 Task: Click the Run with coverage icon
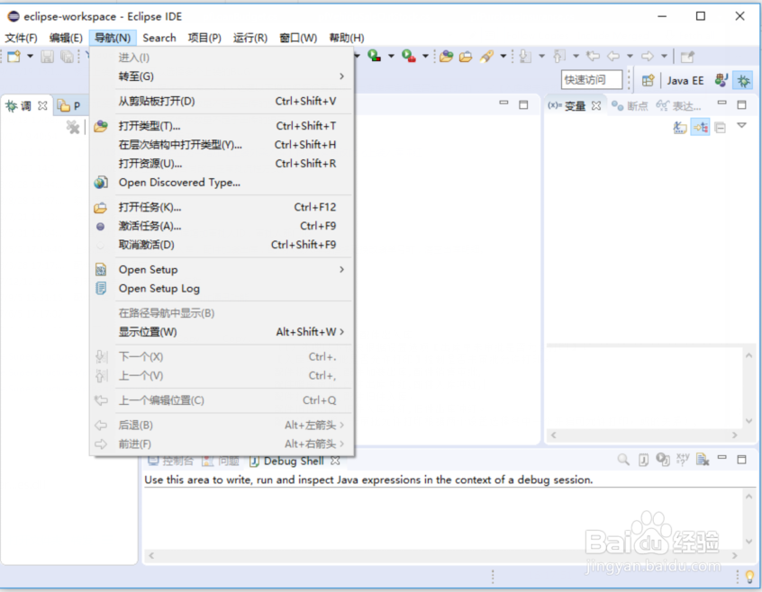point(374,56)
